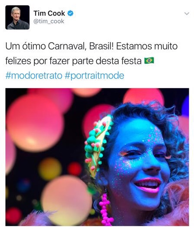The width and height of the screenshot is (194, 232).
Task: Click the large pink bokeh circle in photo
Action: (35, 123)
